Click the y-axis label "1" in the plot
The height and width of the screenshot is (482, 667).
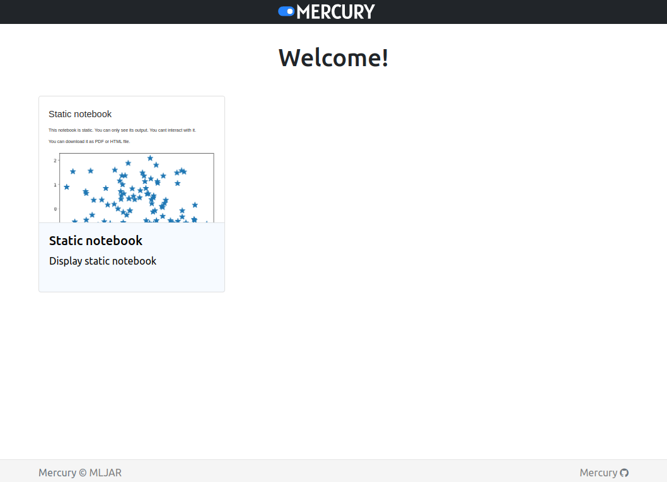[55, 185]
